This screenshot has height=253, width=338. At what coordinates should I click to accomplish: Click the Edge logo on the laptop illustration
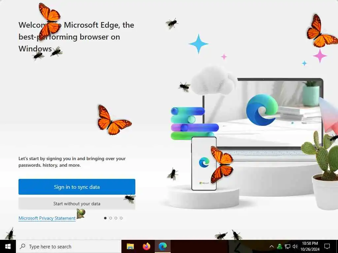(x=262, y=110)
